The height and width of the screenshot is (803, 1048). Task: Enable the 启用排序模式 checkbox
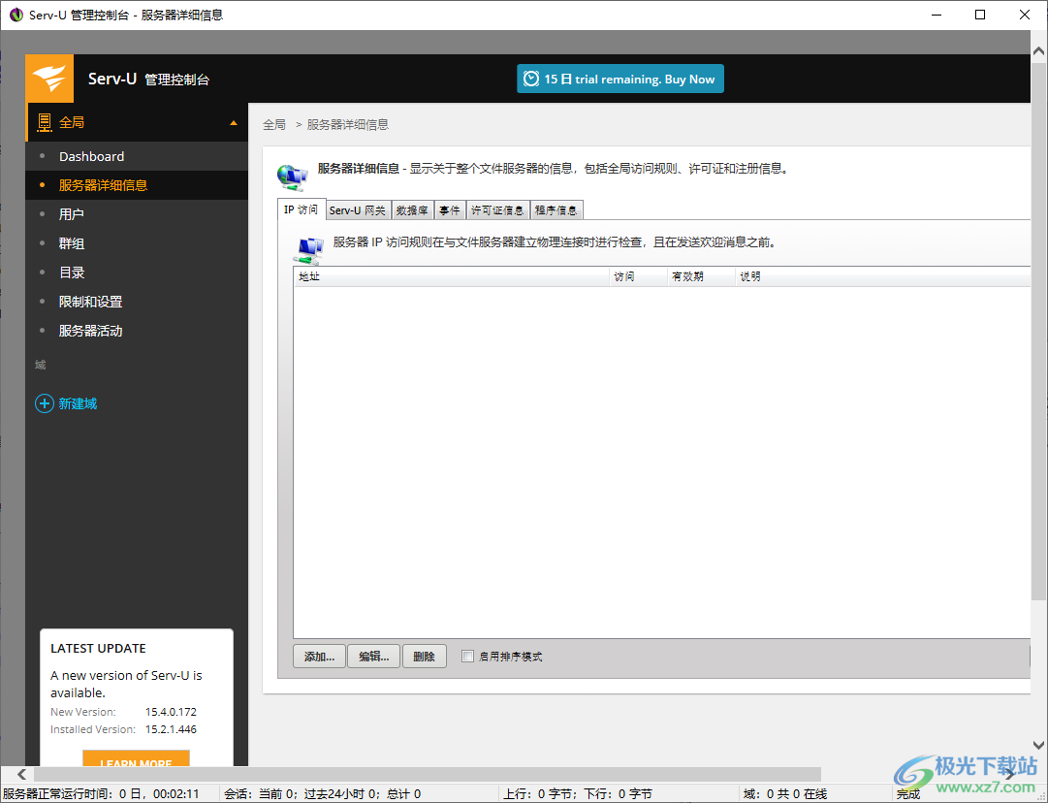[468, 657]
